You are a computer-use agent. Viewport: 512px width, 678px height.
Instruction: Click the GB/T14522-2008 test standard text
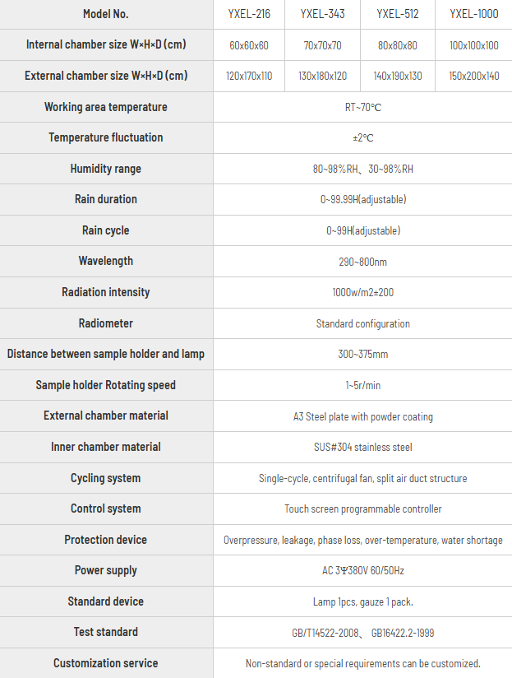click(325, 633)
